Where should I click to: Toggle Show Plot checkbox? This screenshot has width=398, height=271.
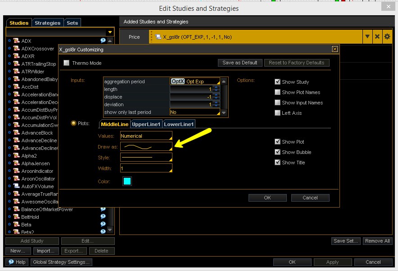[277, 142]
